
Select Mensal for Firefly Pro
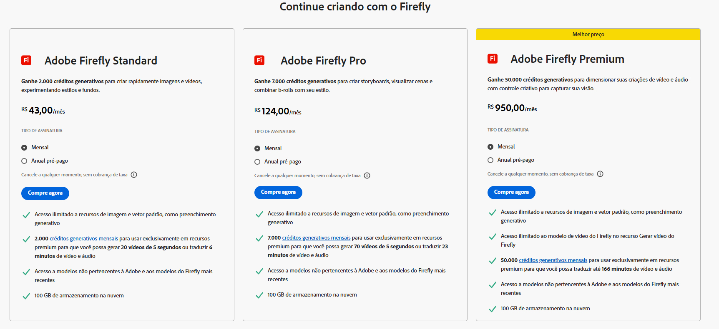[257, 148]
